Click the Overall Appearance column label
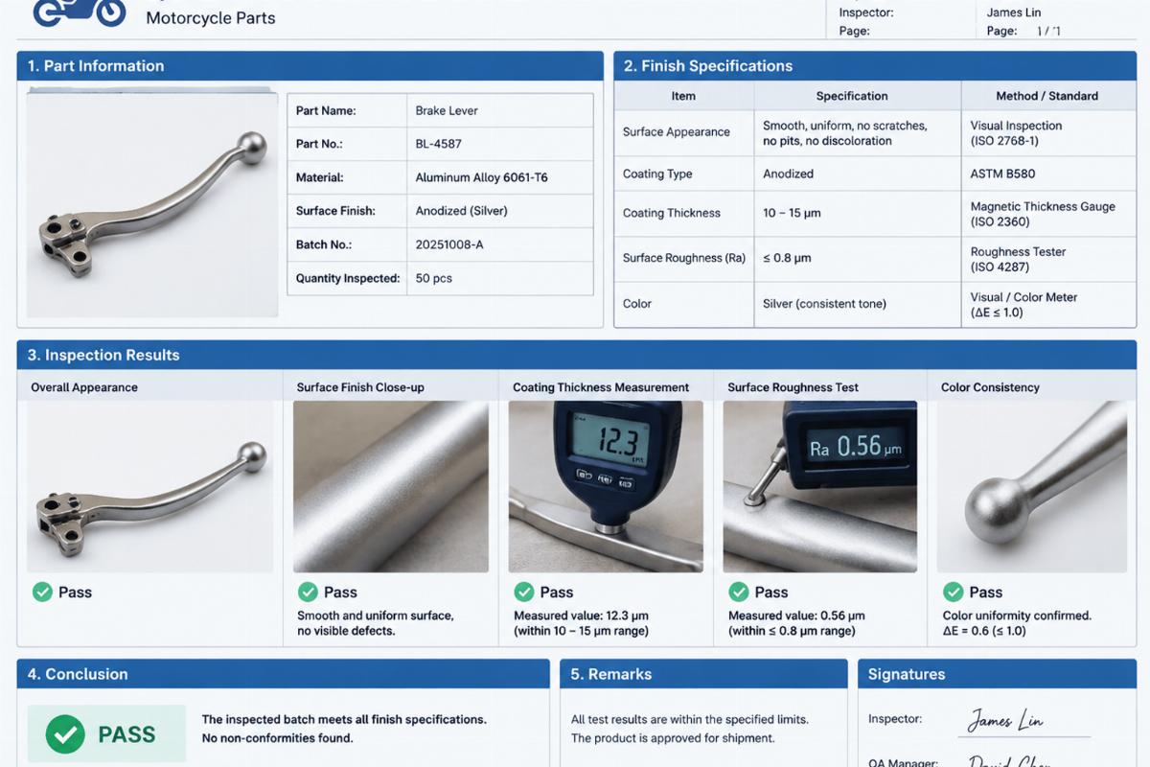 [84, 387]
